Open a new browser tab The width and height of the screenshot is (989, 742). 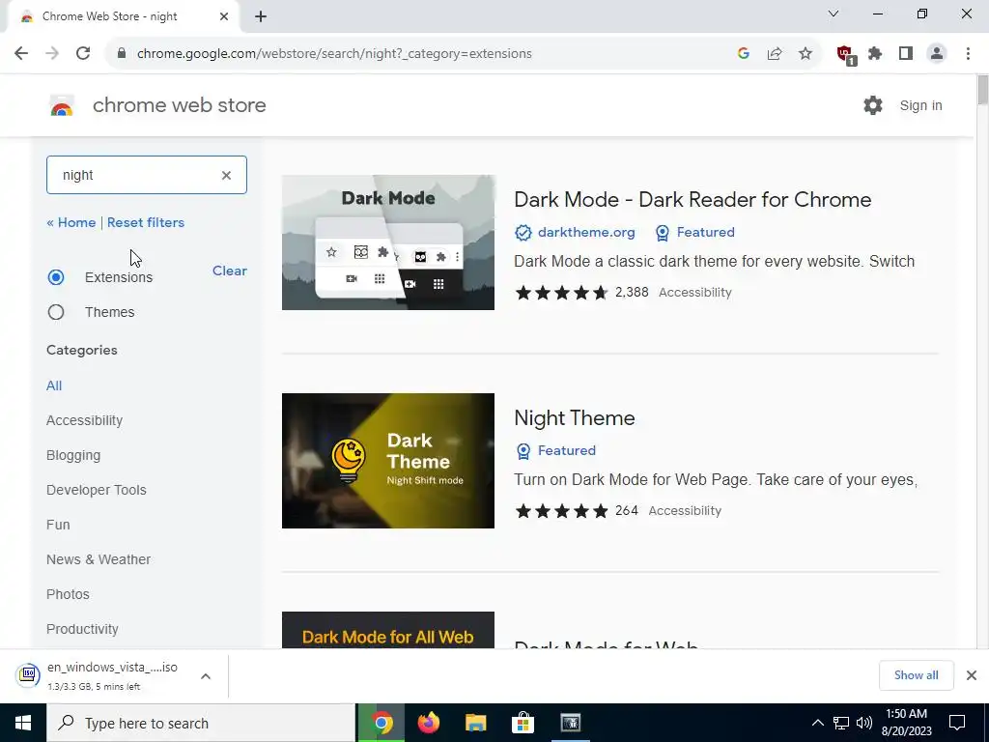[261, 17]
